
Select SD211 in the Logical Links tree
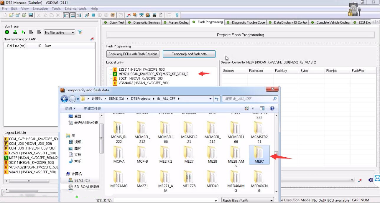tap(141, 78)
